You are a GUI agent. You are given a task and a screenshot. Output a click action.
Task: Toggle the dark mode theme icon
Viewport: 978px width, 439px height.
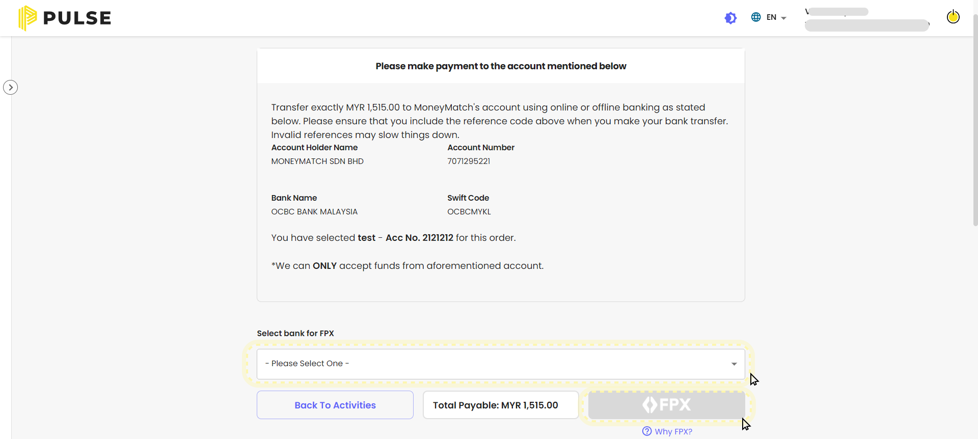point(730,18)
